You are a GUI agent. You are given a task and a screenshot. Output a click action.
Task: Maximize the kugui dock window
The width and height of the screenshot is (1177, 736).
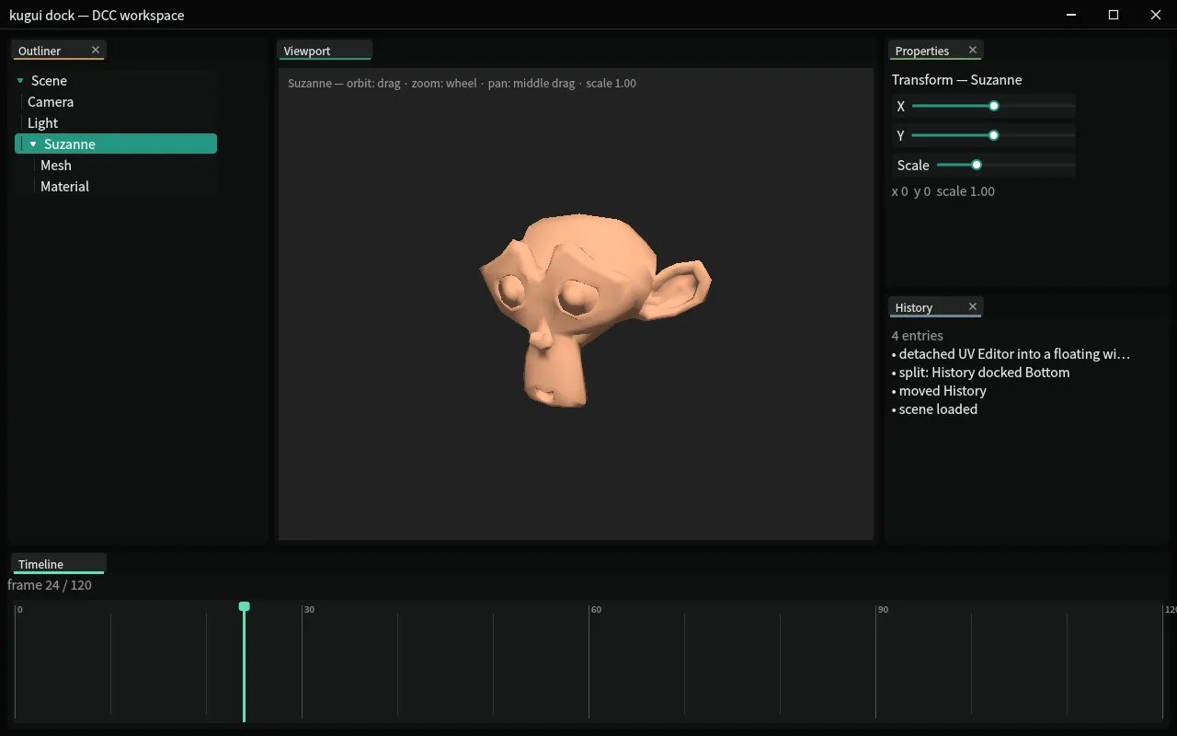tap(1114, 15)
